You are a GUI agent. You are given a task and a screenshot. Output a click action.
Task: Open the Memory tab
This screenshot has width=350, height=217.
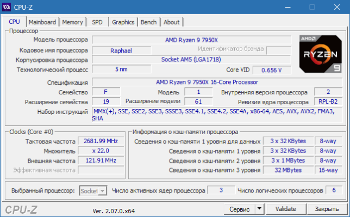coord(72,22)
